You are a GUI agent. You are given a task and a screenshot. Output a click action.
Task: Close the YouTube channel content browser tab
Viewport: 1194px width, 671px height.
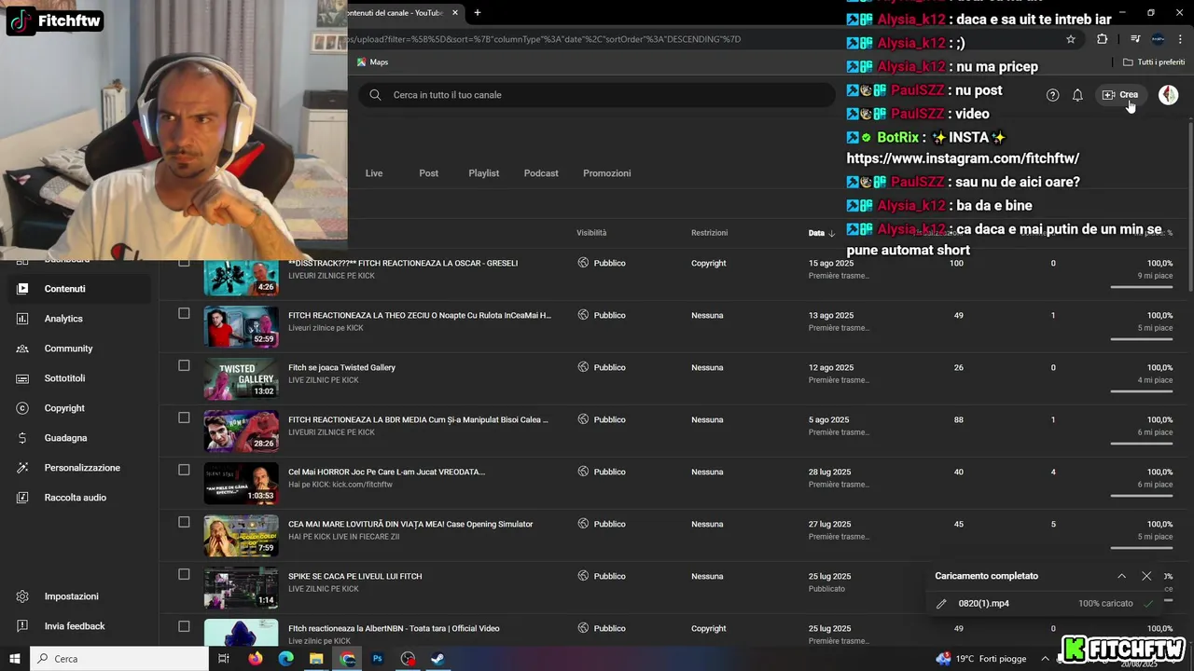click(x=455, y=12)
